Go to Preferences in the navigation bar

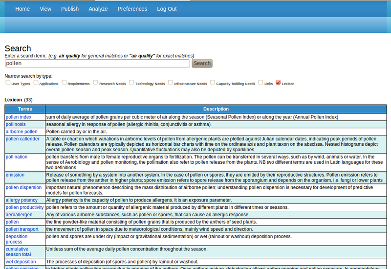[x=132, y=9]
